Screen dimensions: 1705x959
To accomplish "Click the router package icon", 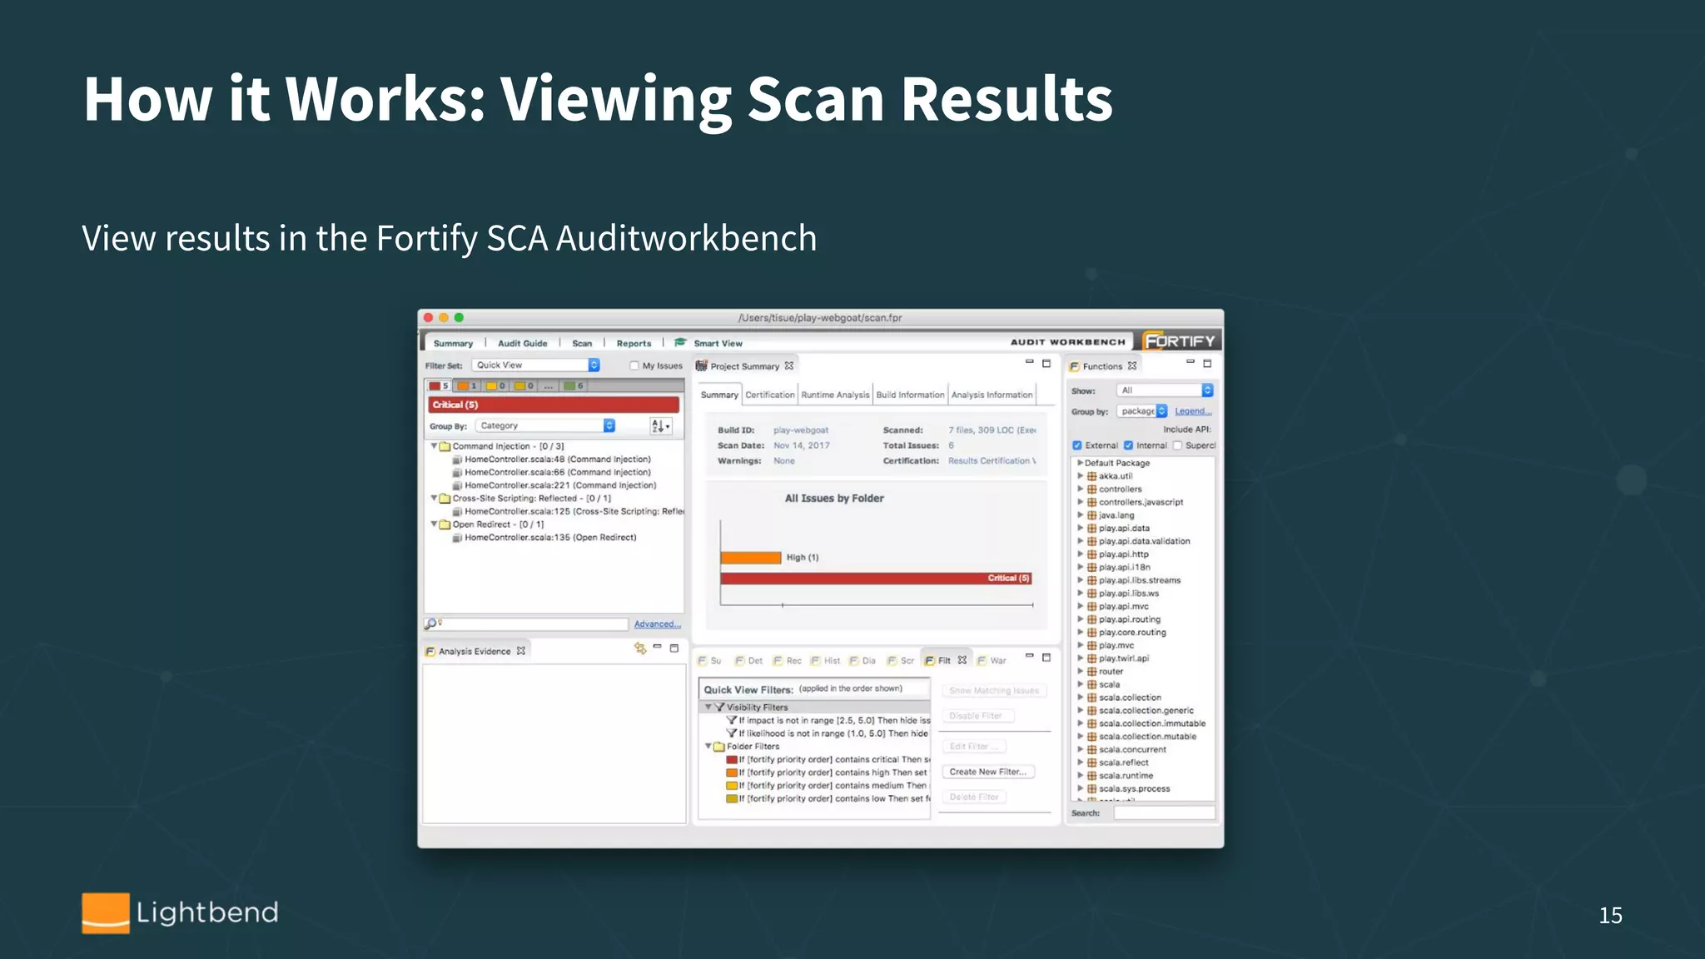I will 1092,672.
